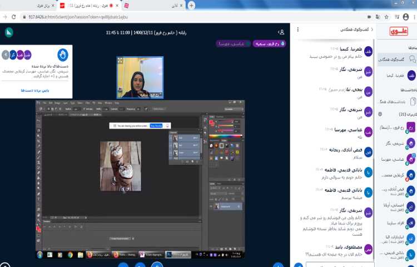Reload the page with the browser refresh icon
Image resolution: width=417 pixels, height=267 pixels.
(x=14, y=17)
